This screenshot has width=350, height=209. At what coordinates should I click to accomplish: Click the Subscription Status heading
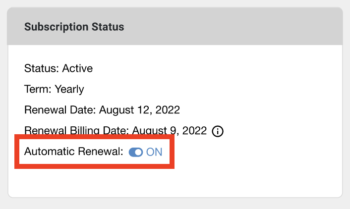74,27
